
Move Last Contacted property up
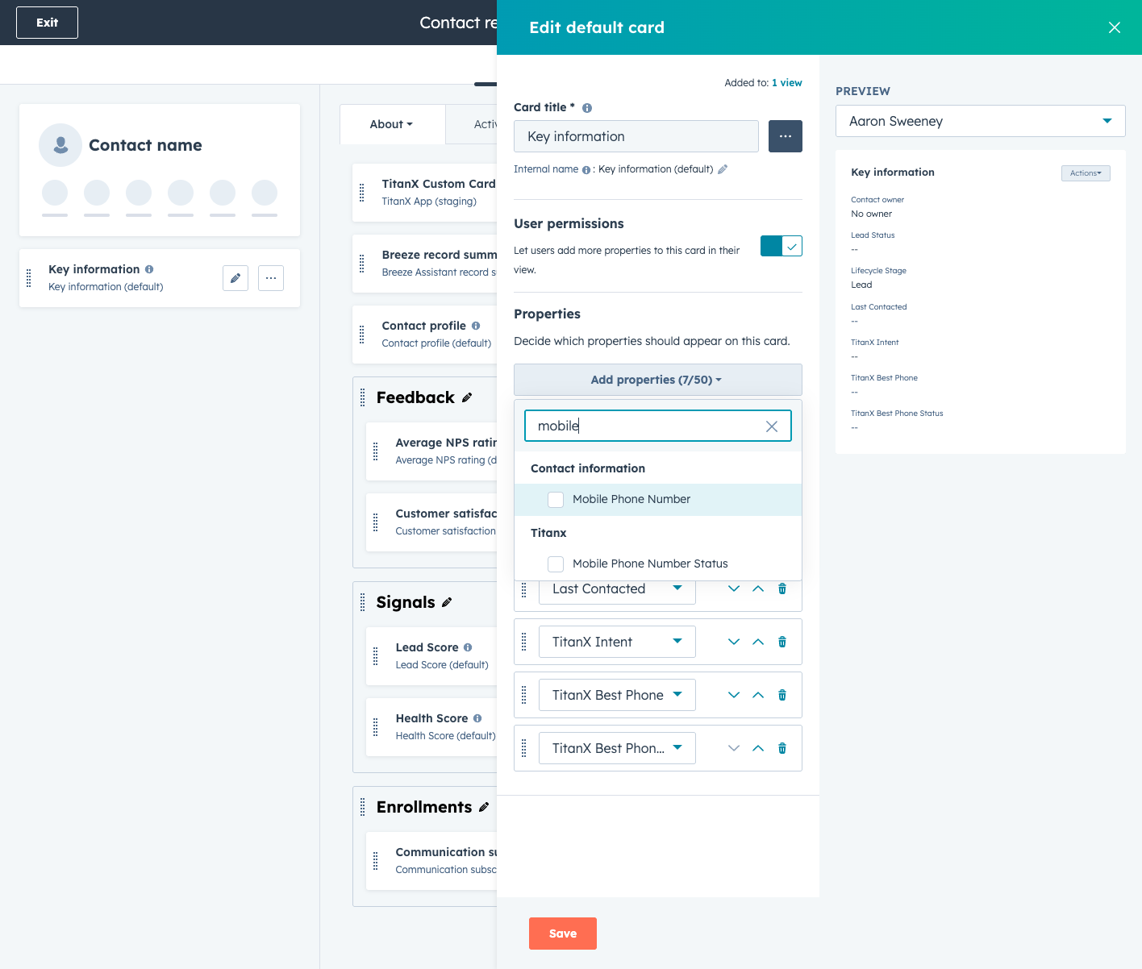click(x=758, y=588)
